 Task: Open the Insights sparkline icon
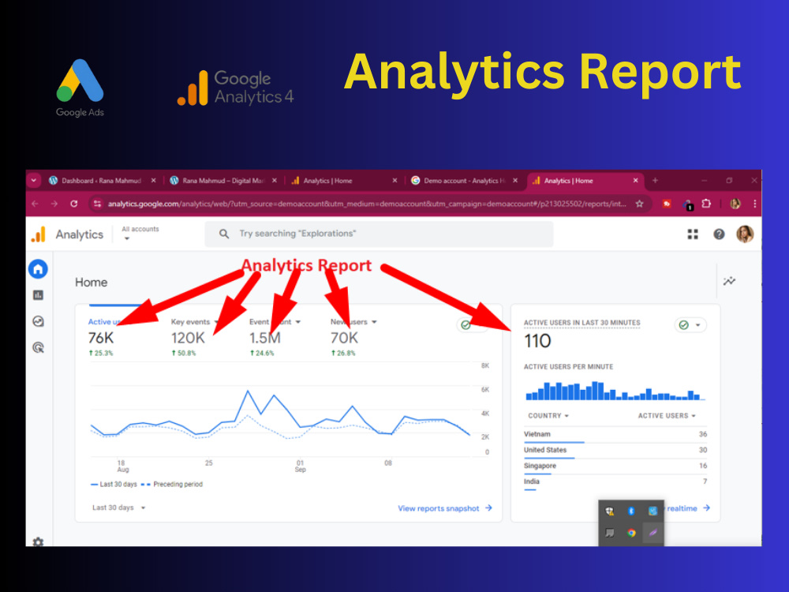coord(729,281)
